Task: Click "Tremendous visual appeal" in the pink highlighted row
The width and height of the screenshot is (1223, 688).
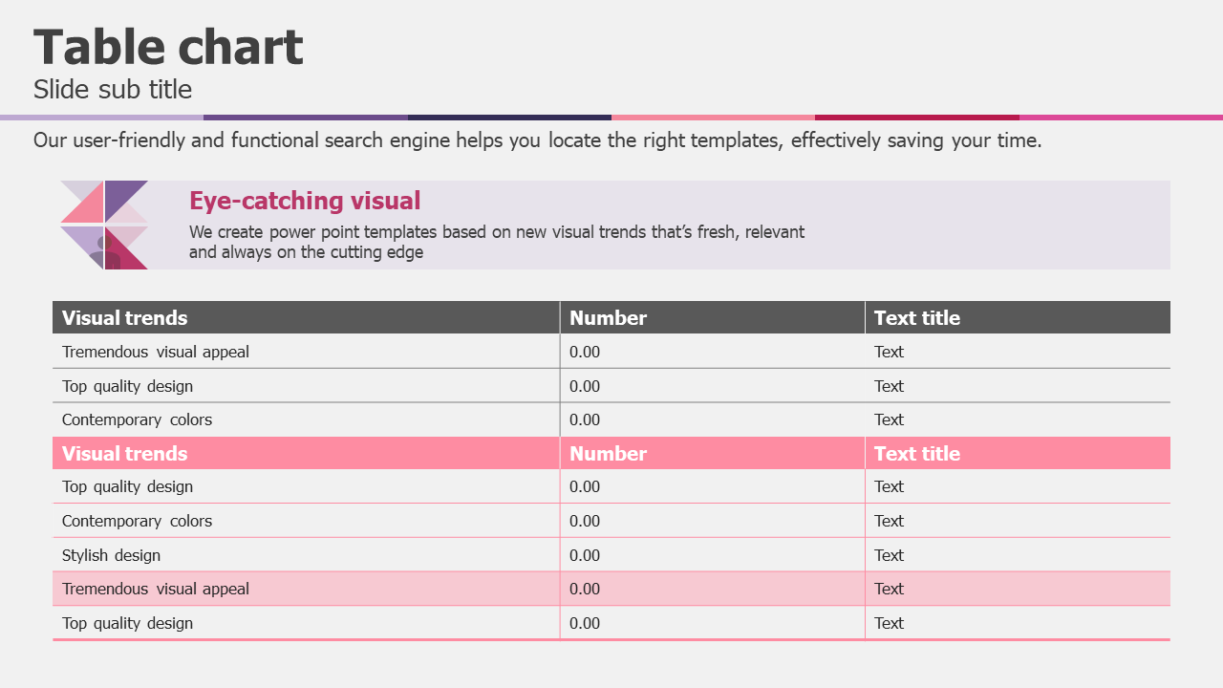Action: (x=156, y=589)
